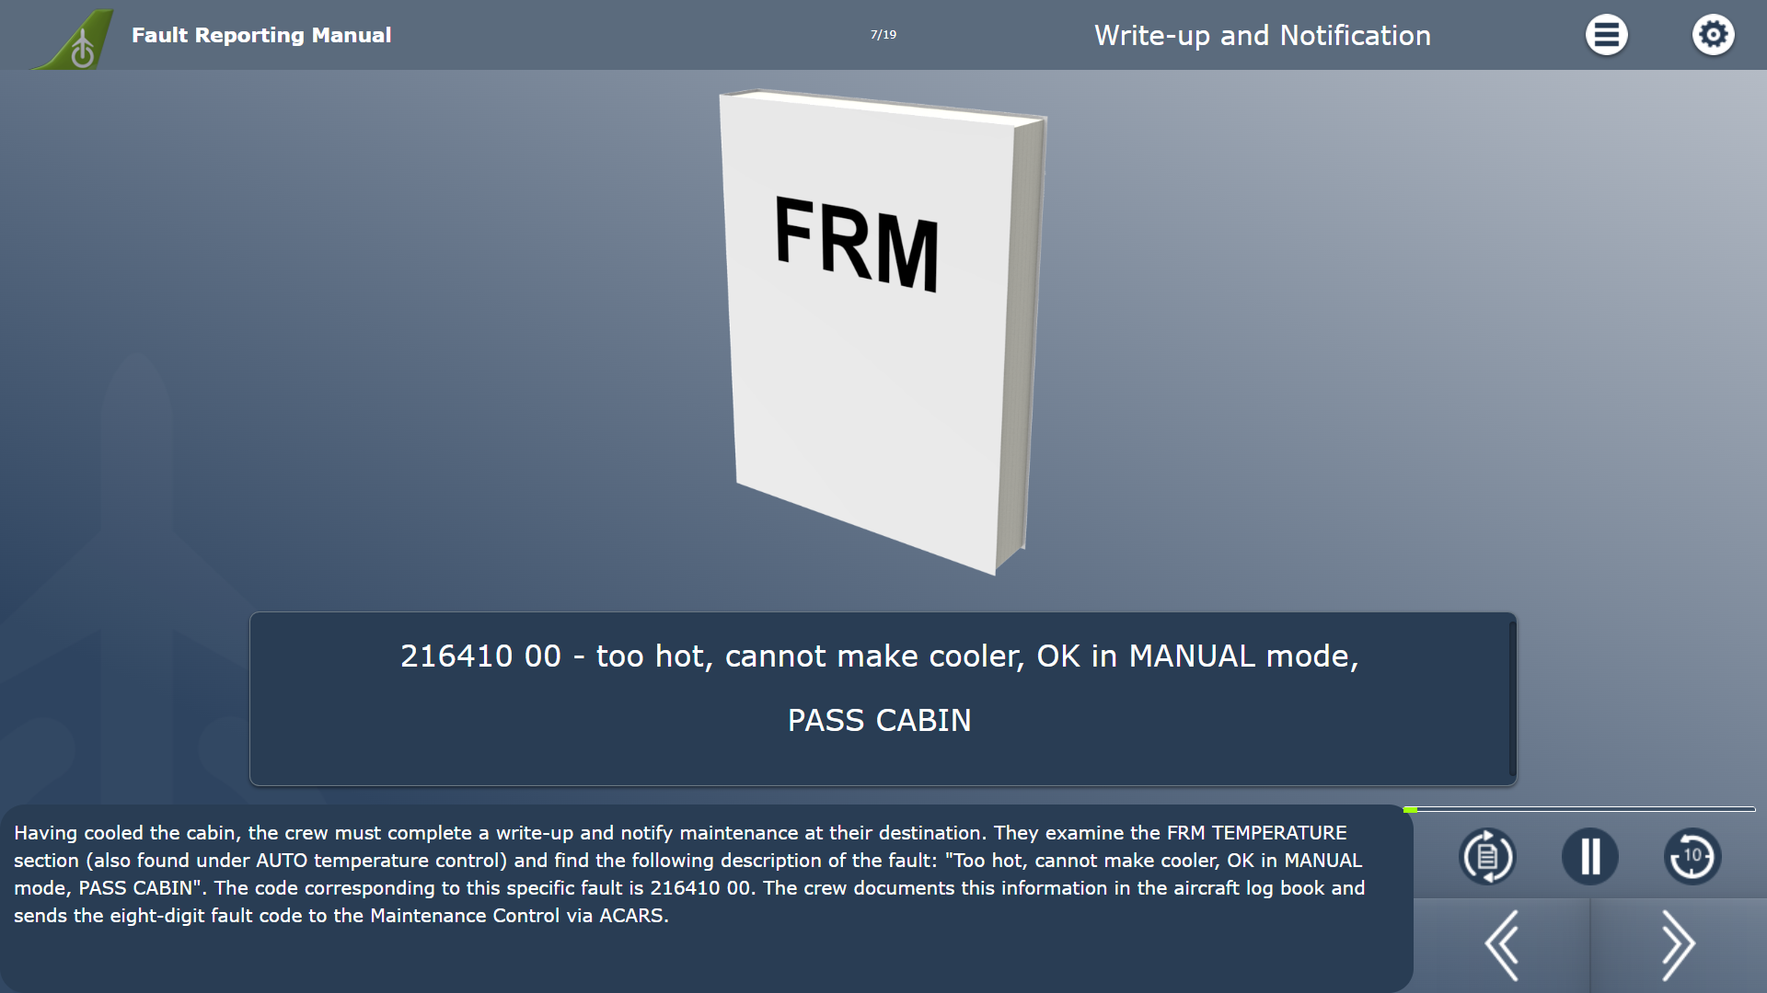This screenshot has width=1767, height=993.
Task: Click the Fault Reporting Manual title
Action: coord(262,34)
